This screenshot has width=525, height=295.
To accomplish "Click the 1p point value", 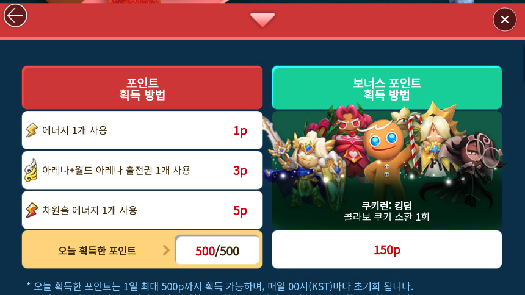I will coord(240,130).
